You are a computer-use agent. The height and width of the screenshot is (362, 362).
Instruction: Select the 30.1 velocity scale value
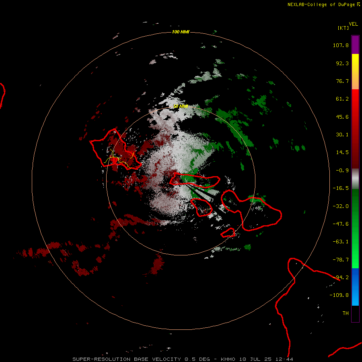click(x=342, y=135)
